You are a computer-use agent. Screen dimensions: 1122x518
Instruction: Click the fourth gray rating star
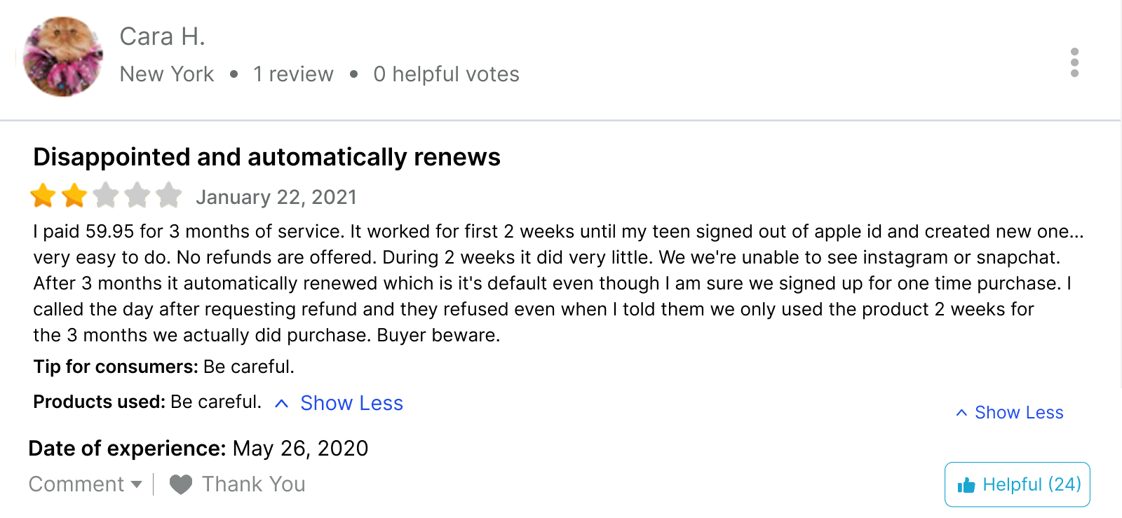tap(137, 196)
